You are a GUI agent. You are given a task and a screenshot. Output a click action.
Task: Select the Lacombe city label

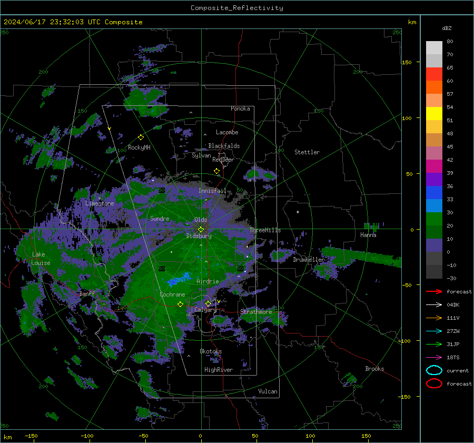[x=227, y=132]
